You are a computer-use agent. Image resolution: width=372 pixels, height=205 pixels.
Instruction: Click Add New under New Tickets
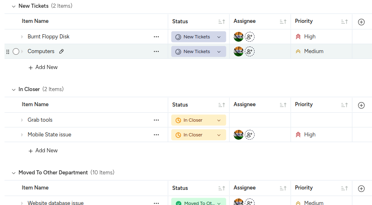pyautogui.click(x=43, y=67)
